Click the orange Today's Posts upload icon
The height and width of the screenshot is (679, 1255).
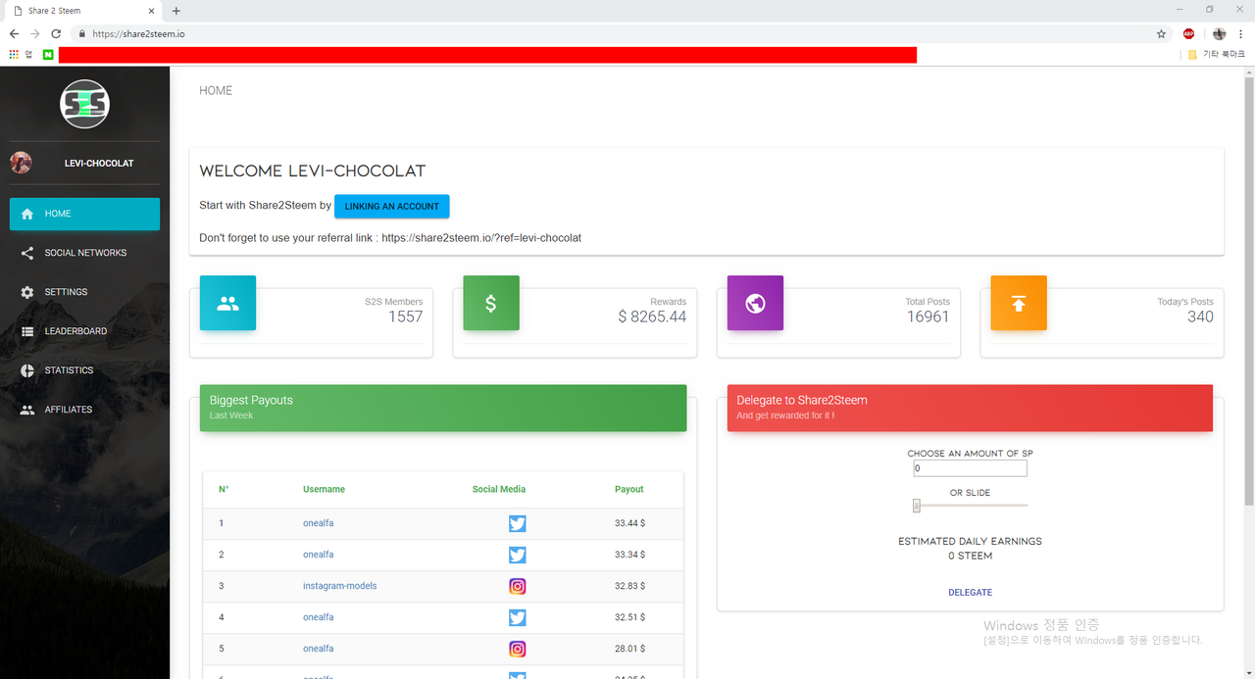coord(1019,303)
